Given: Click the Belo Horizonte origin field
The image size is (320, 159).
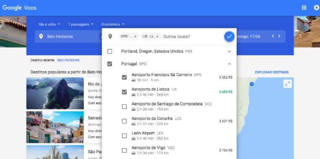Looking at the screenshot, I should (x=68, y=37).
